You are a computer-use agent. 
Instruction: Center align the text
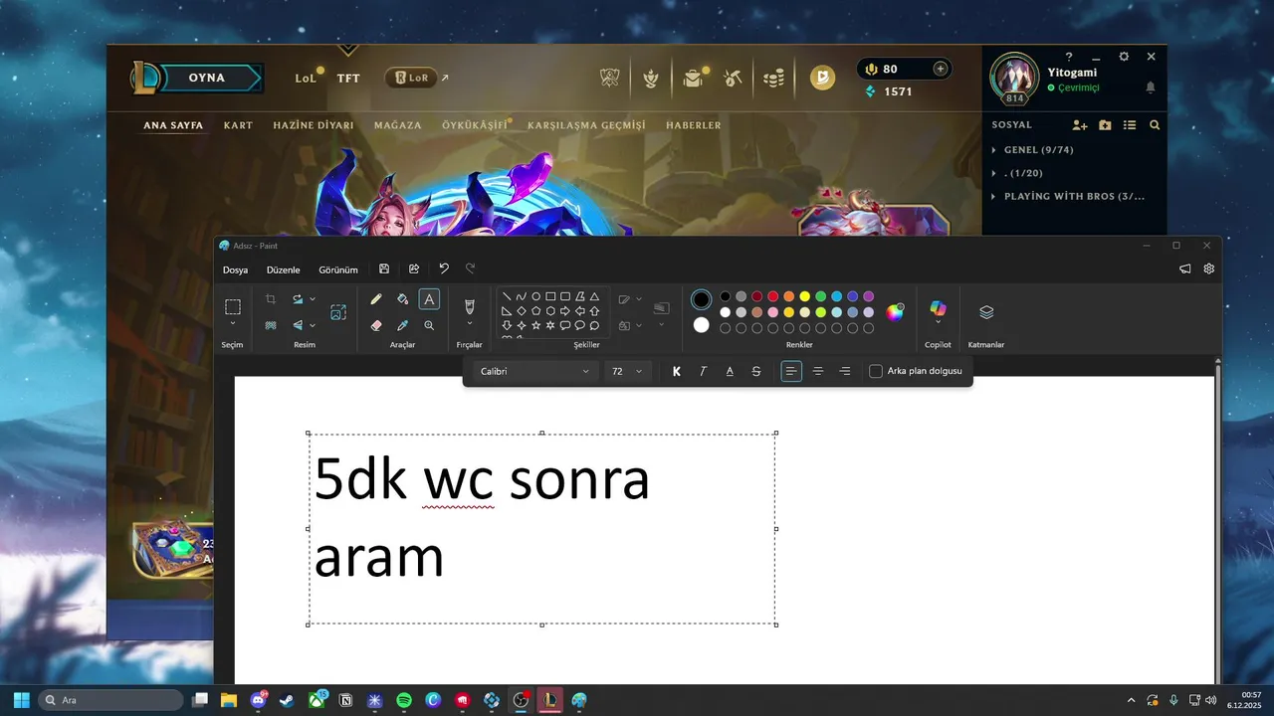click(x=818, y=371)
